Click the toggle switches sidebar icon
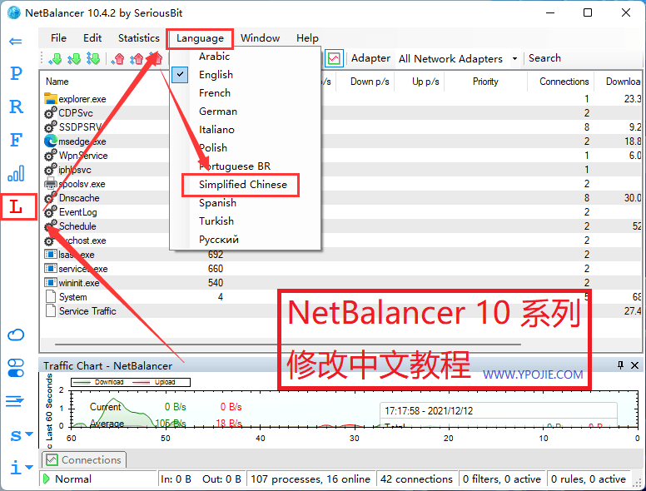 coord(16,368)
